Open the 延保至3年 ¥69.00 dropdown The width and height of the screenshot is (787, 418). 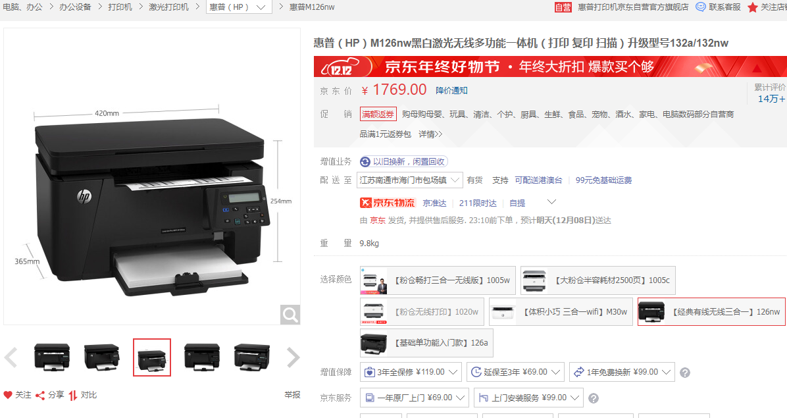coord(515,373)
